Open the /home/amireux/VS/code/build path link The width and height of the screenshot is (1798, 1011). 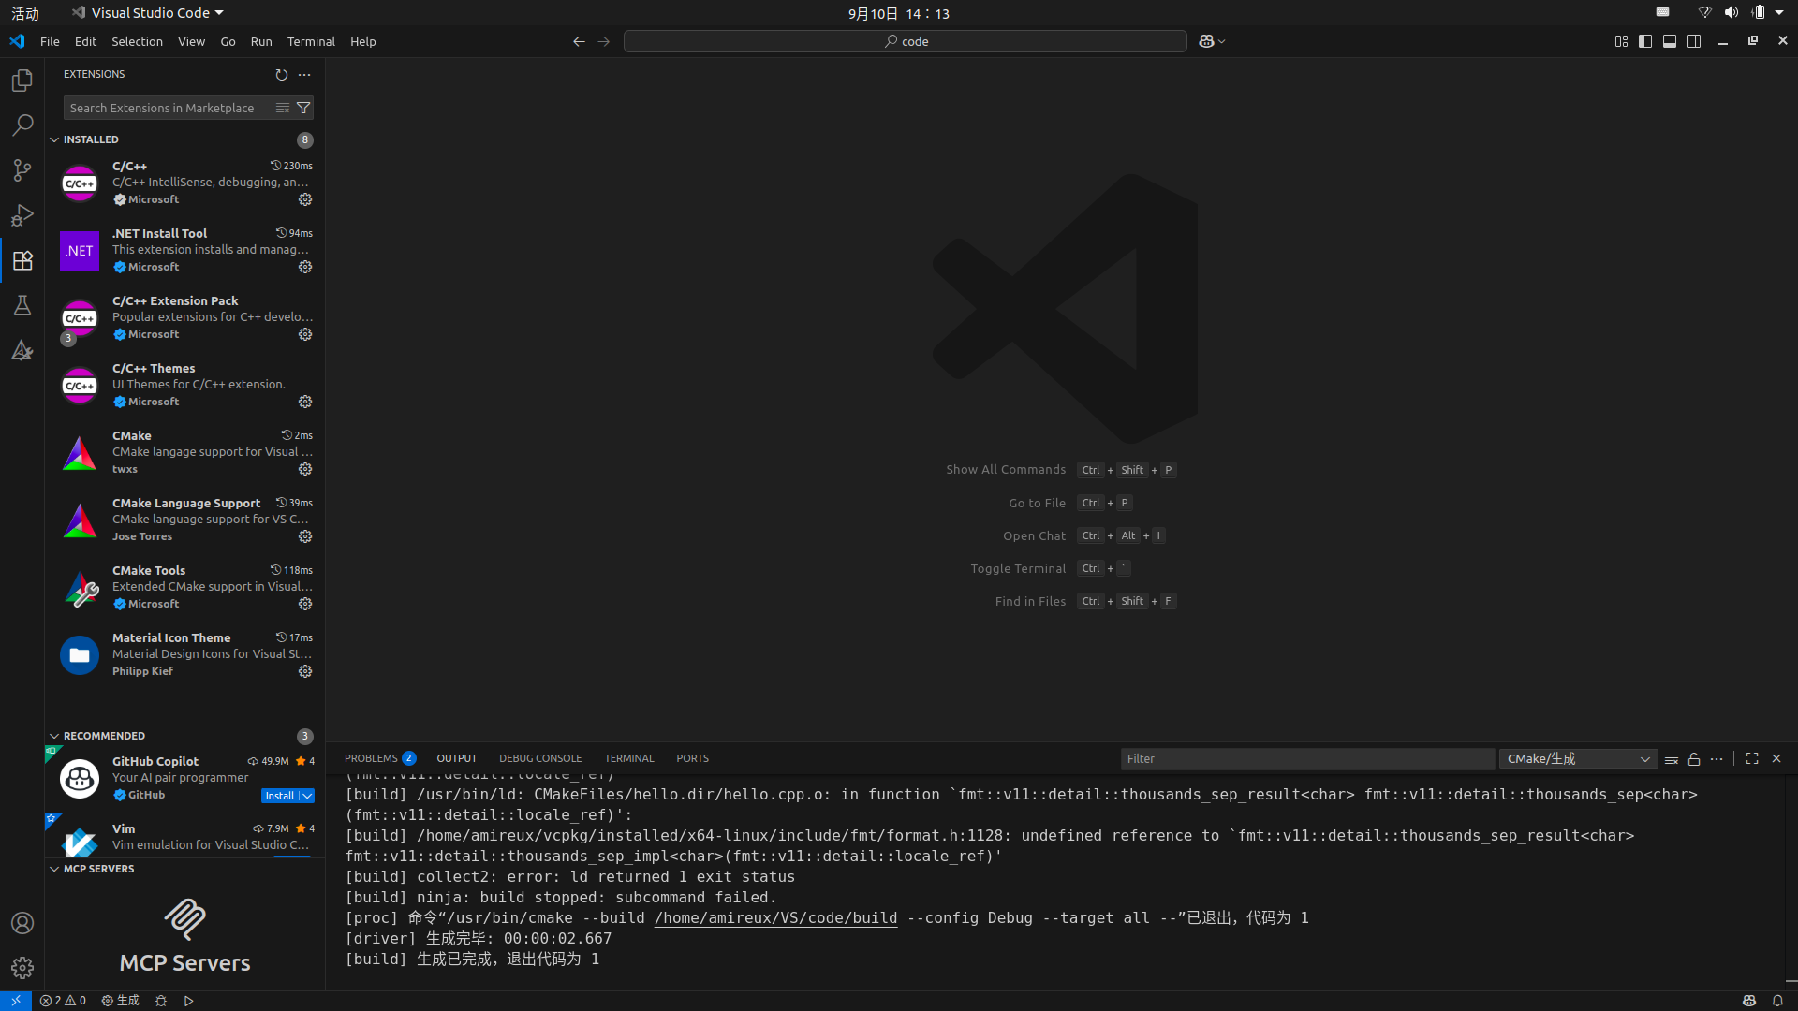(775, 917)
